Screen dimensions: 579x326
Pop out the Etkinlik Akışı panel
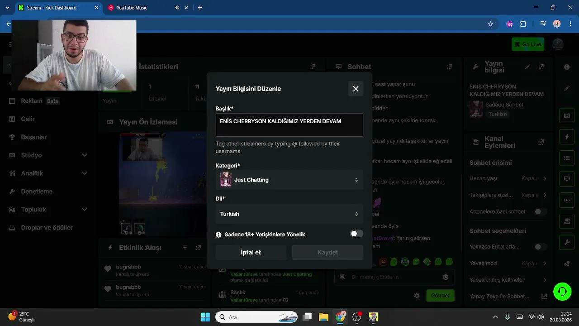(199, 247)
